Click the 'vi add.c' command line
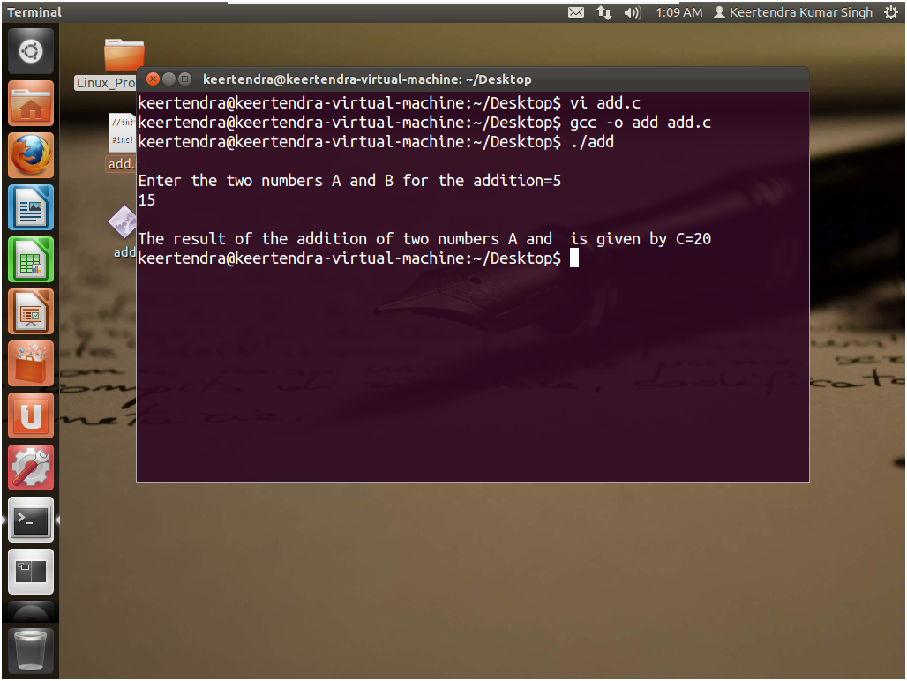Image resolution: width=907 pixels, height=681 pixels. (x=389, y=103)
